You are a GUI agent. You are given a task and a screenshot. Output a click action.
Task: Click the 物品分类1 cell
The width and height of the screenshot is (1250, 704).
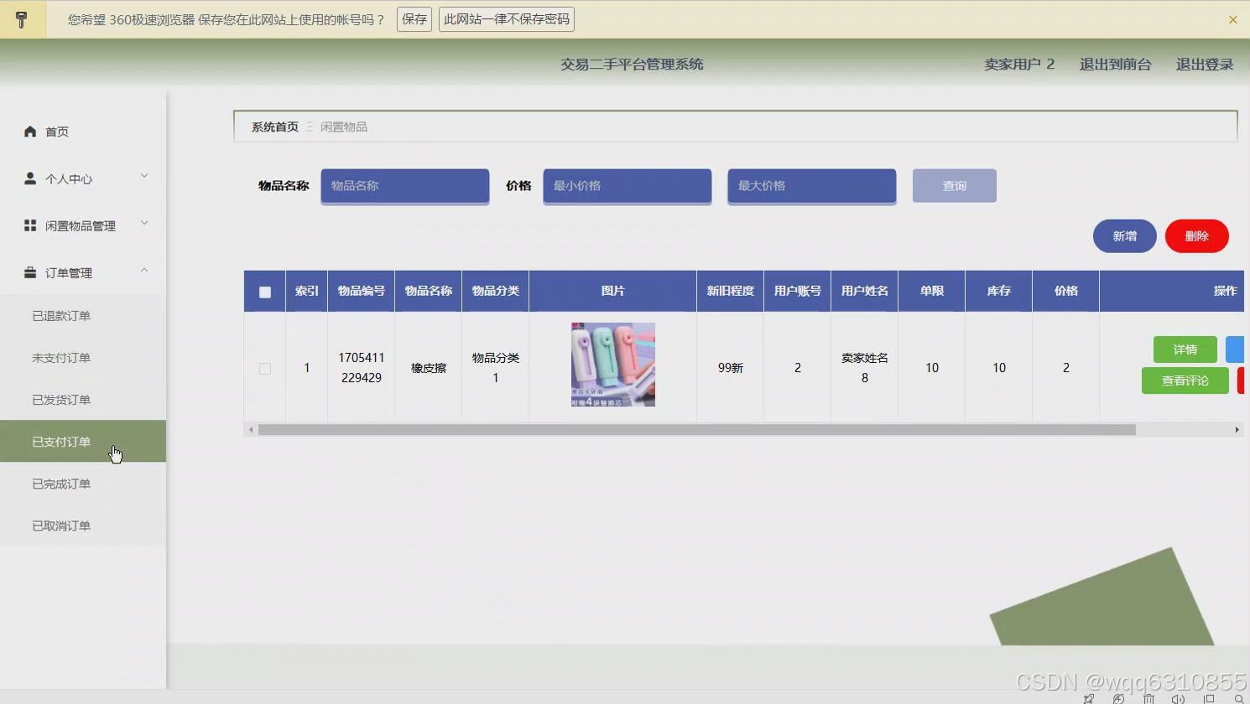coord(496,368)
